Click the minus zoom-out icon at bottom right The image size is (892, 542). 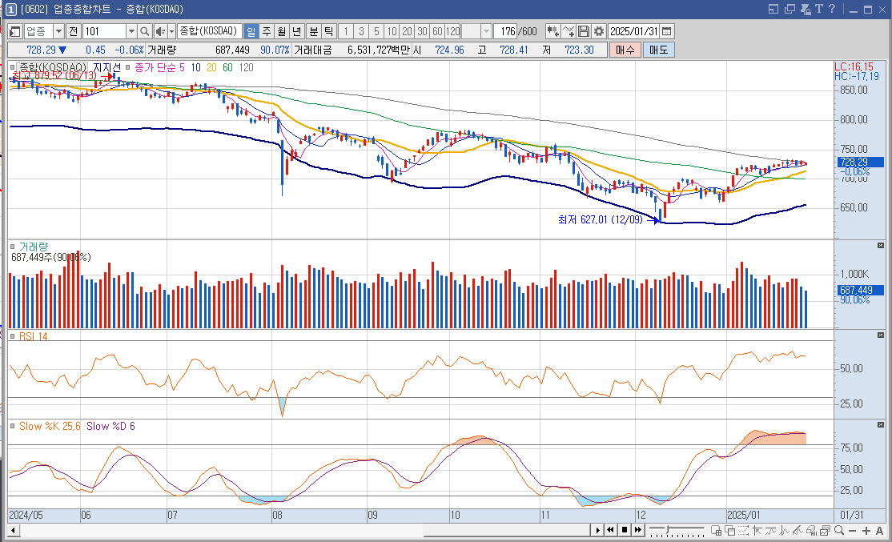852,530
